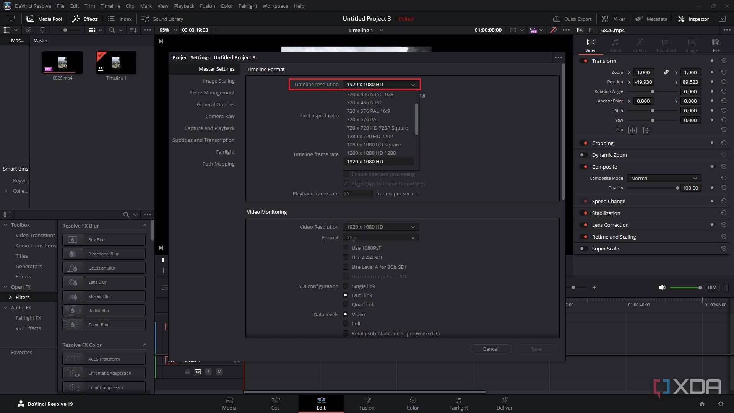Click the speaker mute icon
Viewport: 734px width, 413px height.
coord(662,288)
